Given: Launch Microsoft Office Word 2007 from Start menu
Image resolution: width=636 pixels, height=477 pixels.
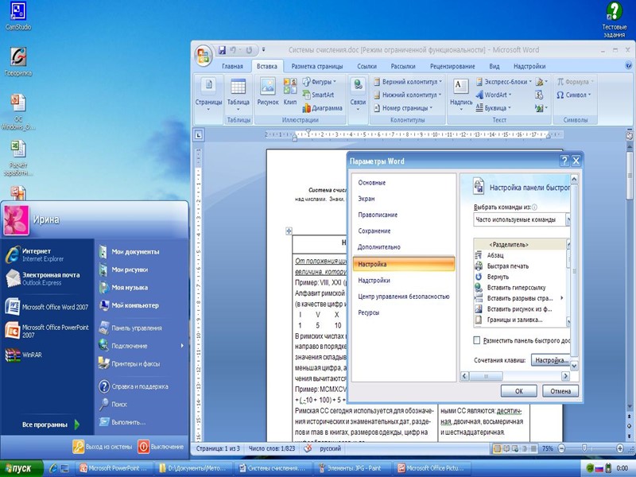Looking at the screenshot, I should pyautogui.click(x=47, y=307).
